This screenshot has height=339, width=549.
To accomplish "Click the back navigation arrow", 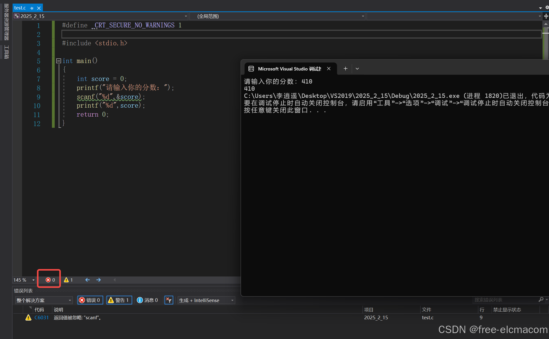I will coord(87,280).
